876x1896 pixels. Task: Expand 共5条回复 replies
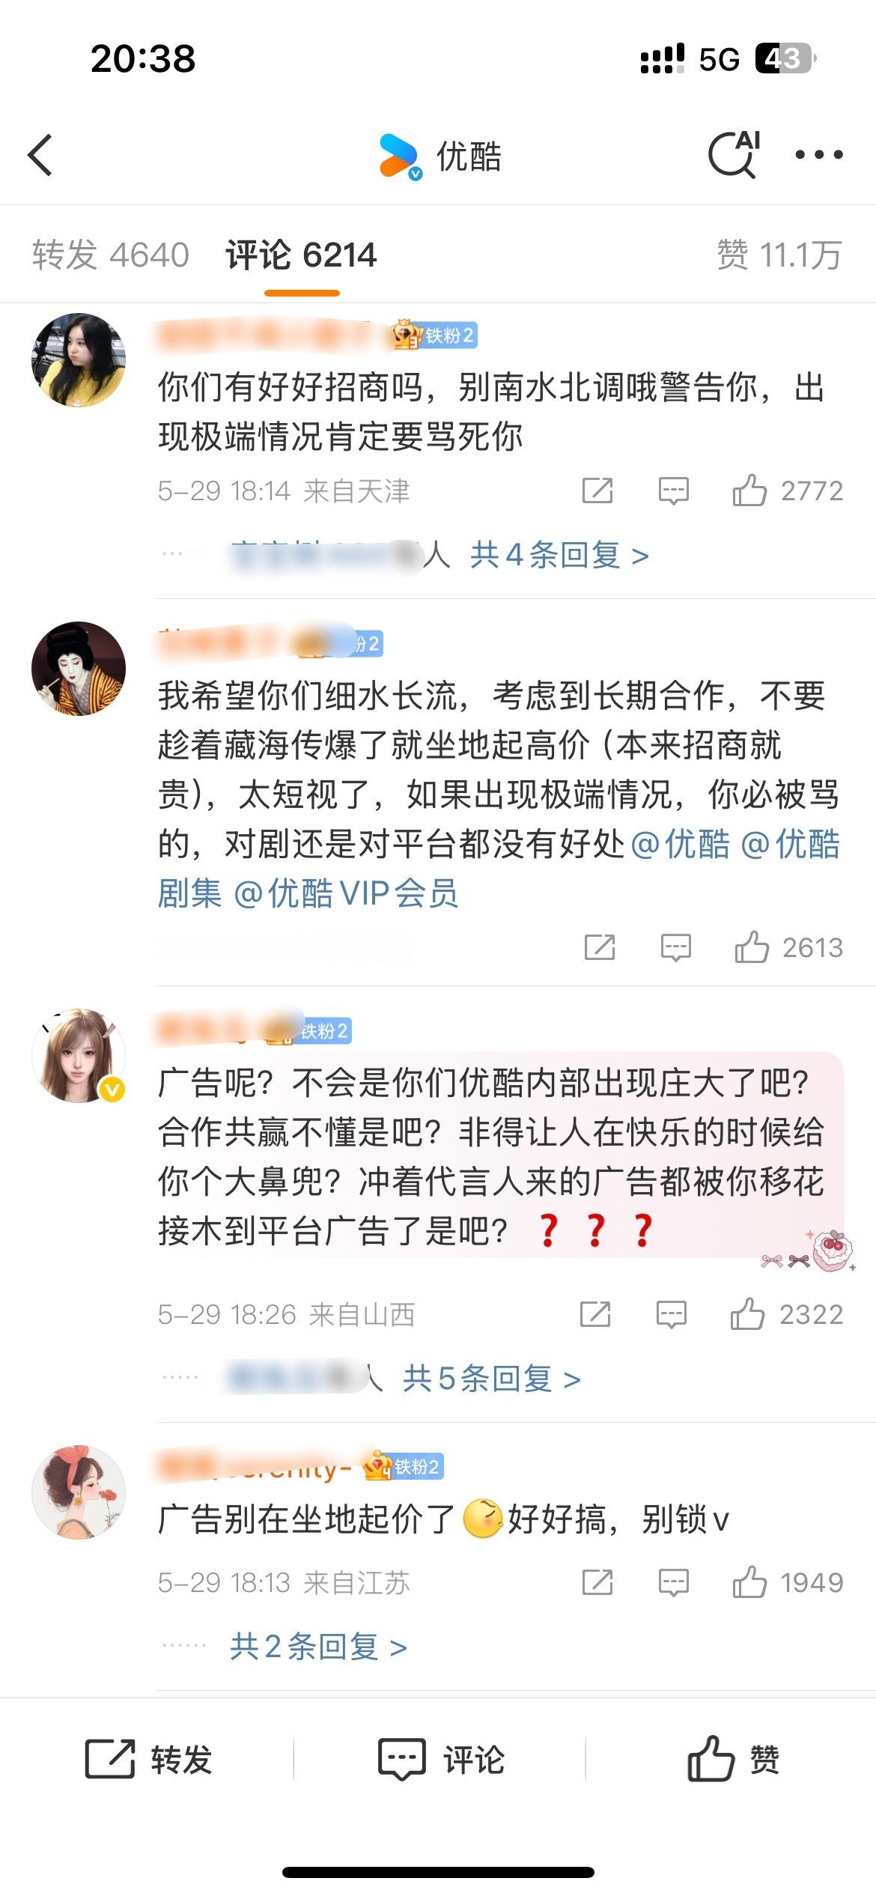coord(492,1378)
